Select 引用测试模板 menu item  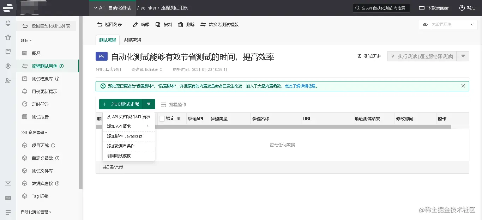click(129, 156)
